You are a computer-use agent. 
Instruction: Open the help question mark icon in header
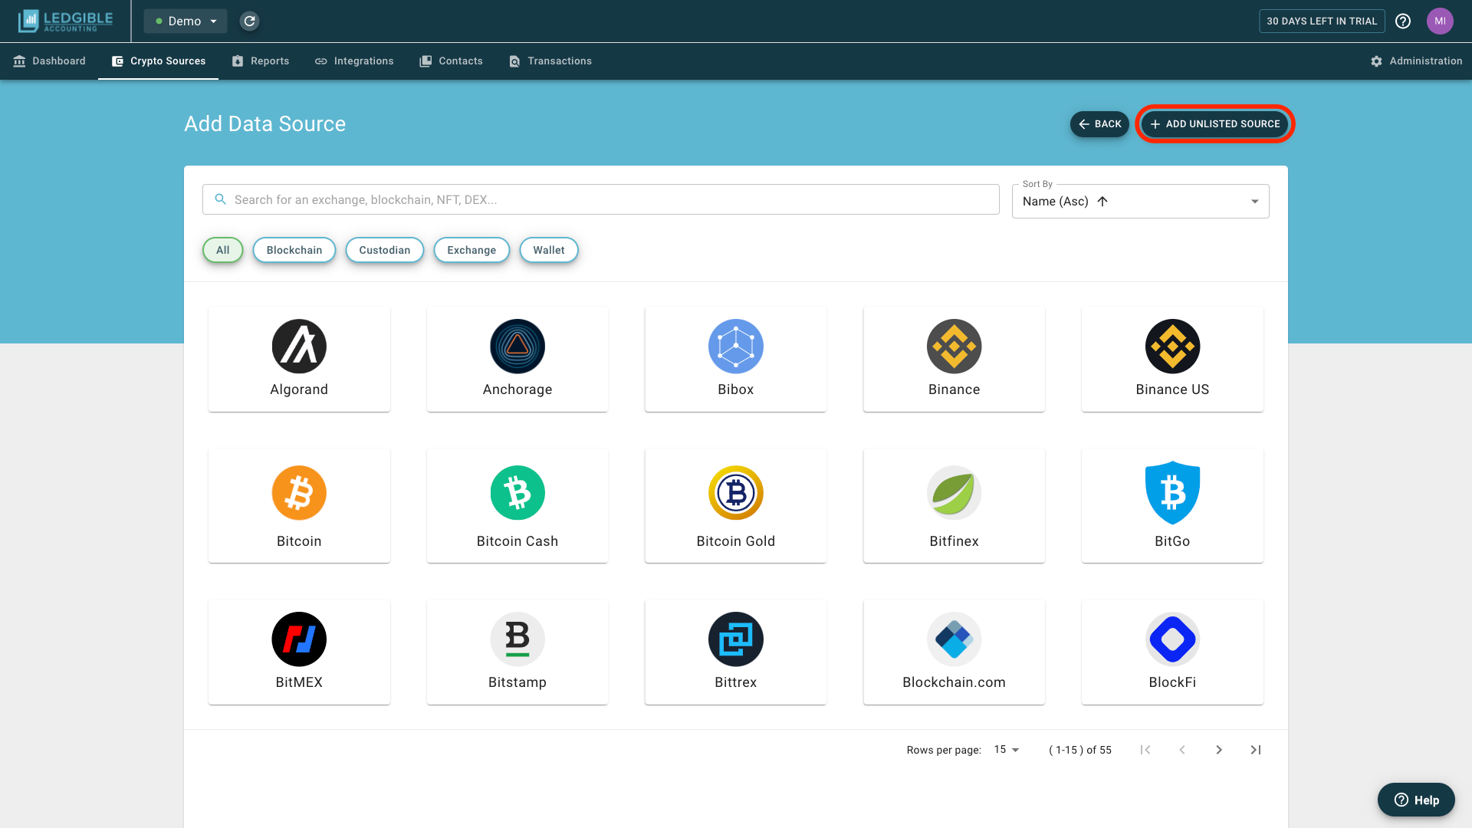pos(1403,21)
